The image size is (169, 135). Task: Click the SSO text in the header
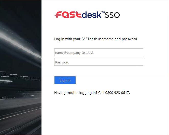click(x=112, y=15)
